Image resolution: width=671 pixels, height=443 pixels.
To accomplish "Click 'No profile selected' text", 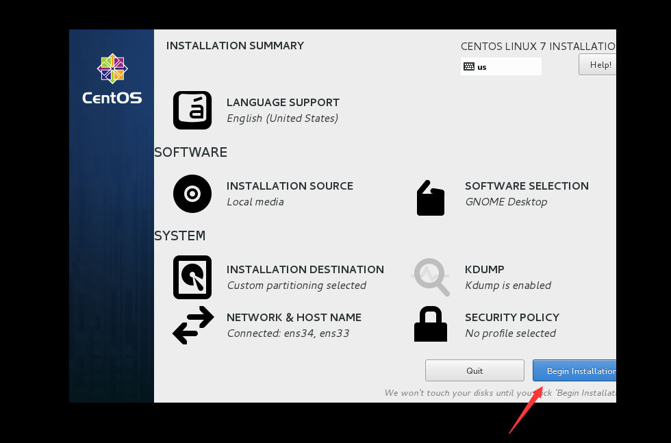I will tap(511, 333).
